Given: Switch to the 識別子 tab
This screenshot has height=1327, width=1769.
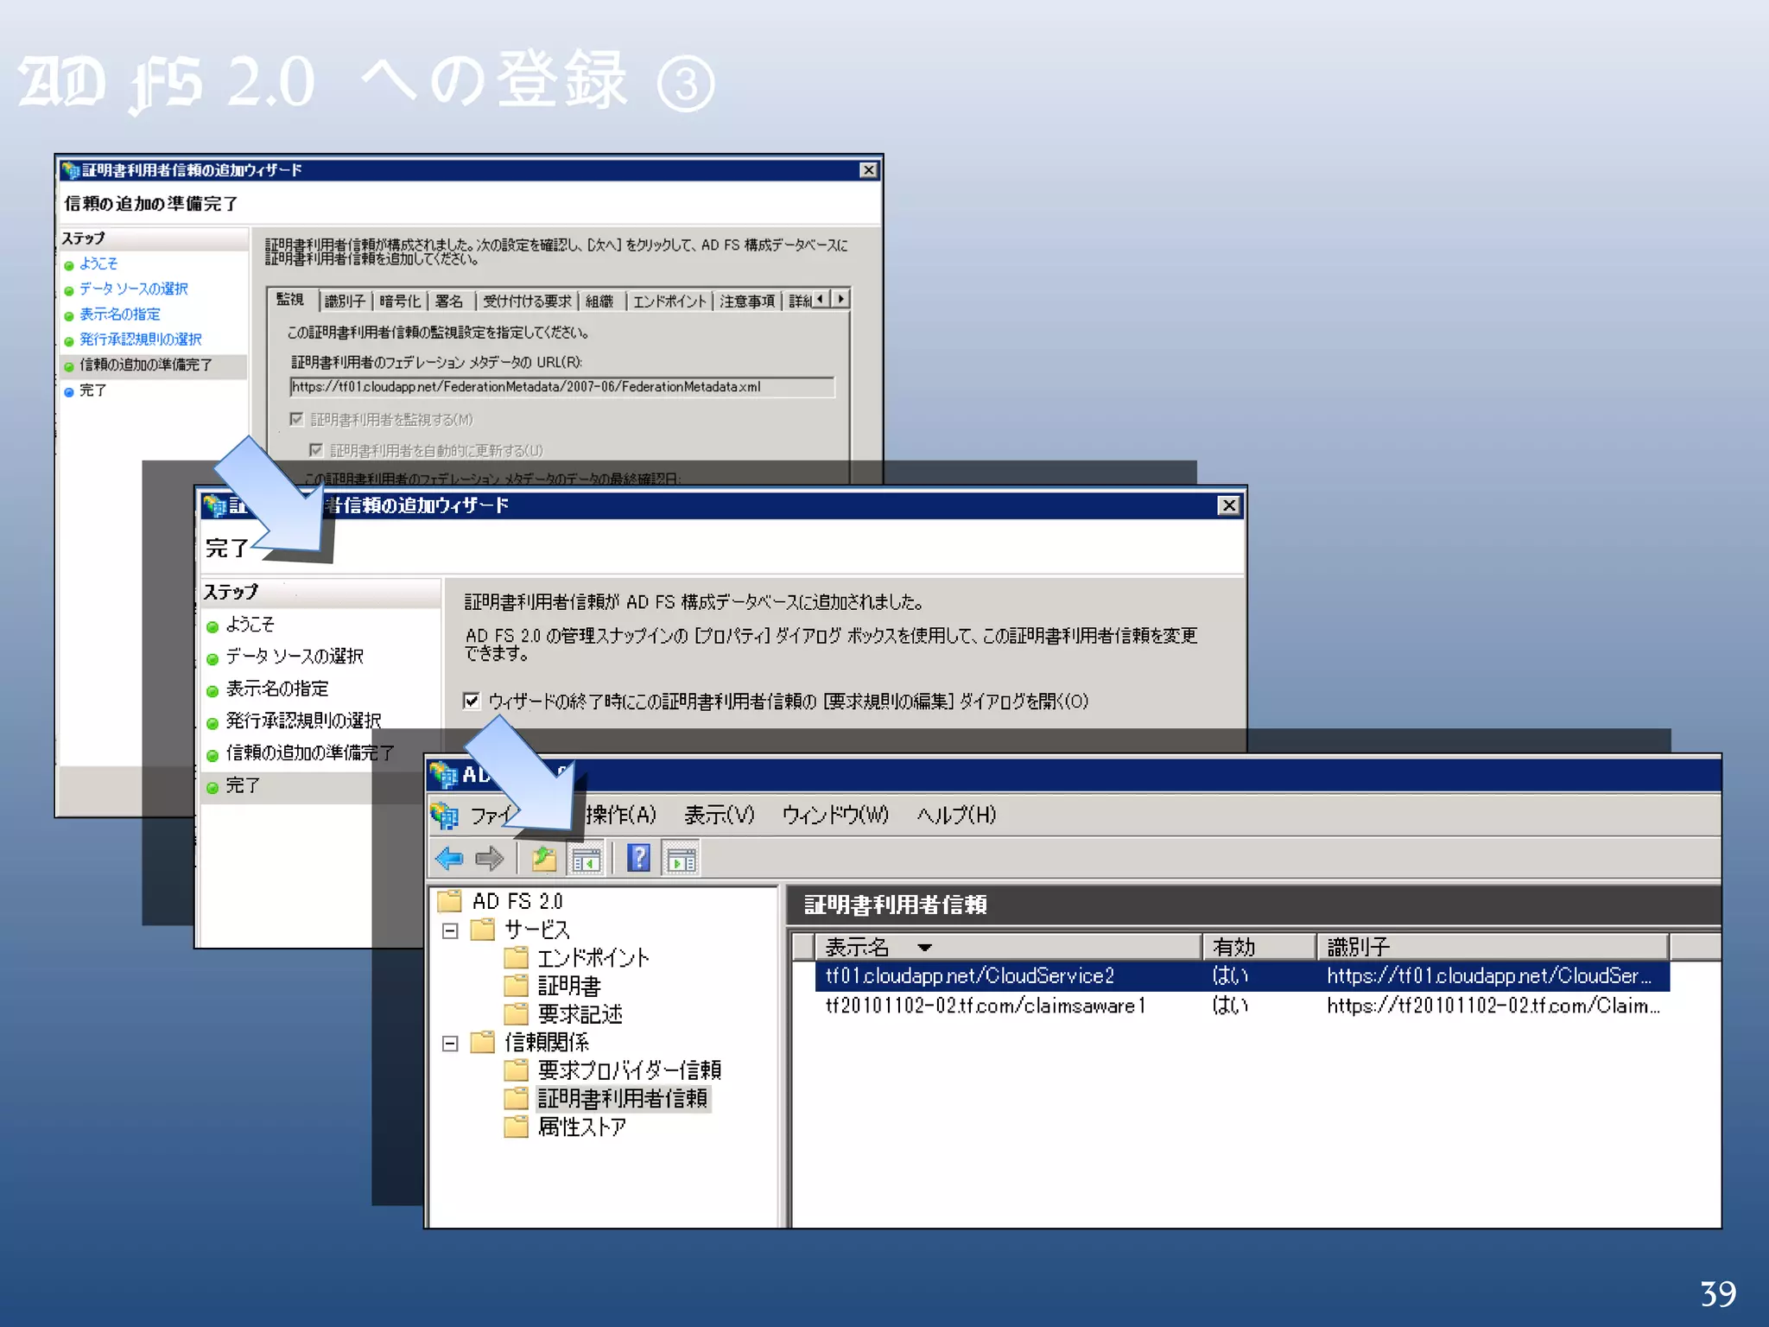Looking at the screenshot, I should (345, 301).
